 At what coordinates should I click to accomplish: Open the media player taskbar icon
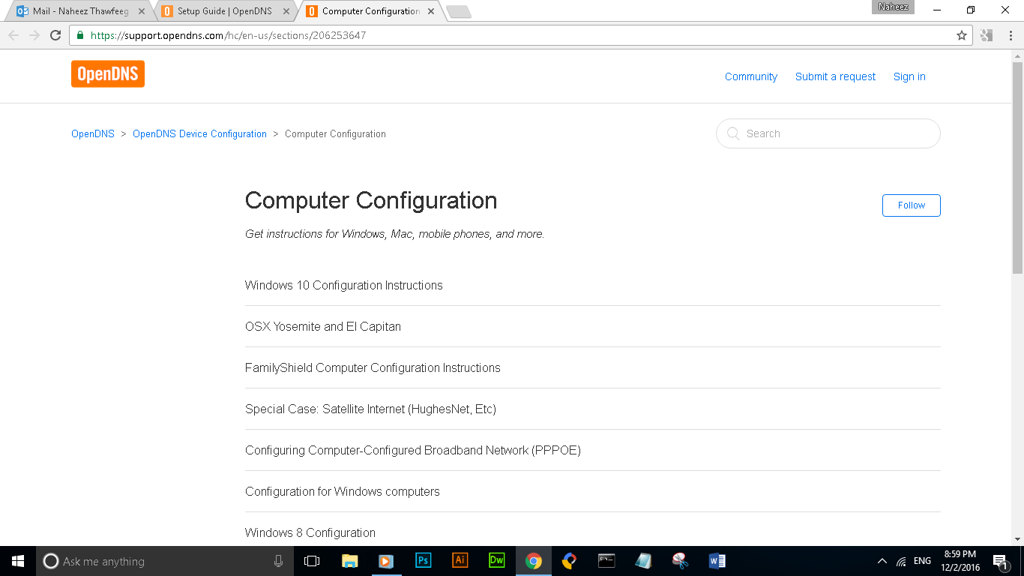pos(386,561)
